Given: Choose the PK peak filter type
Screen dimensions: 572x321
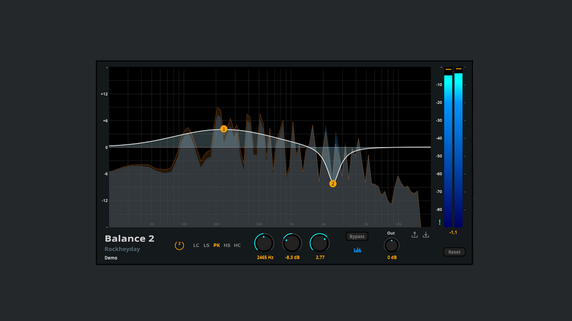Looking at the screenshot, I should point(217,245).
